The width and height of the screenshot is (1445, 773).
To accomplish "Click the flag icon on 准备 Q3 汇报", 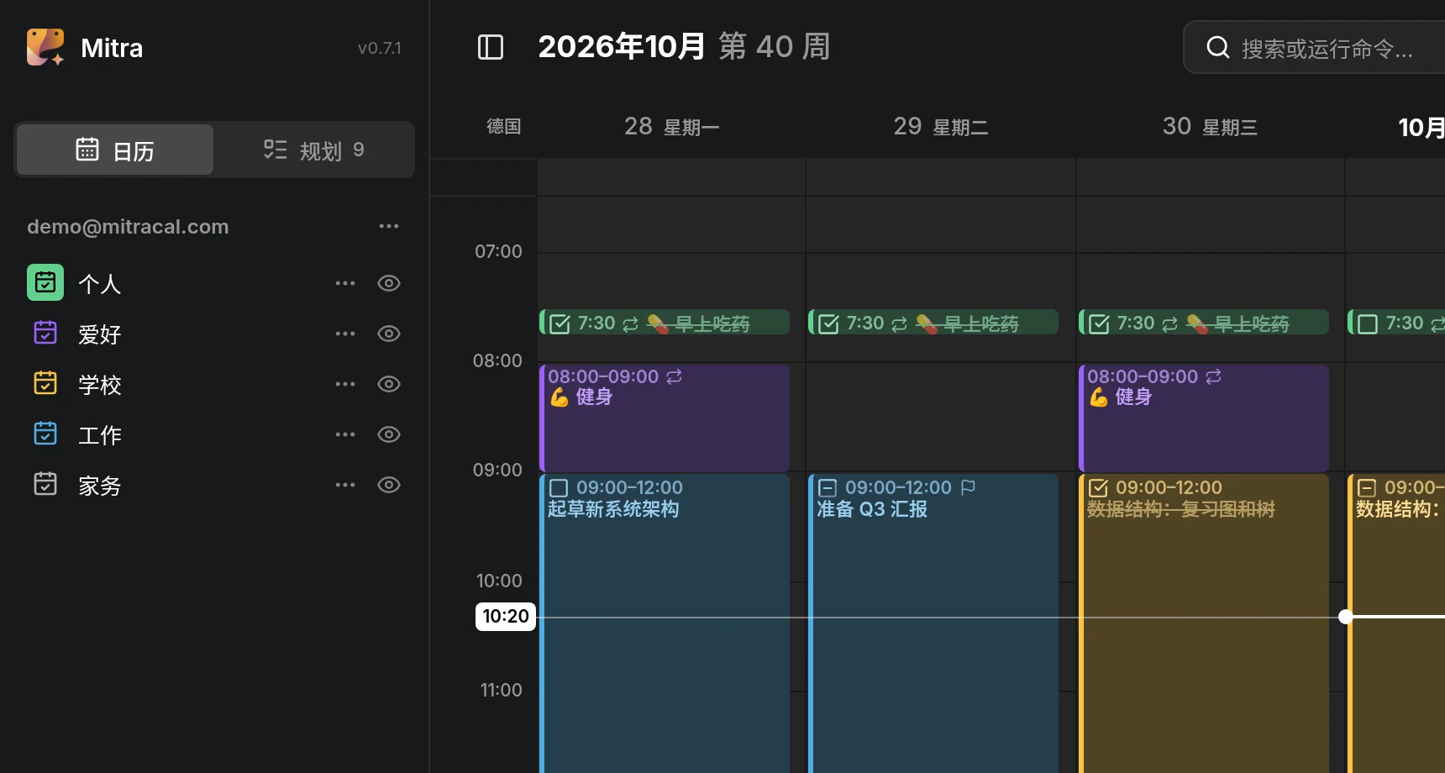I will pos(968,487).
